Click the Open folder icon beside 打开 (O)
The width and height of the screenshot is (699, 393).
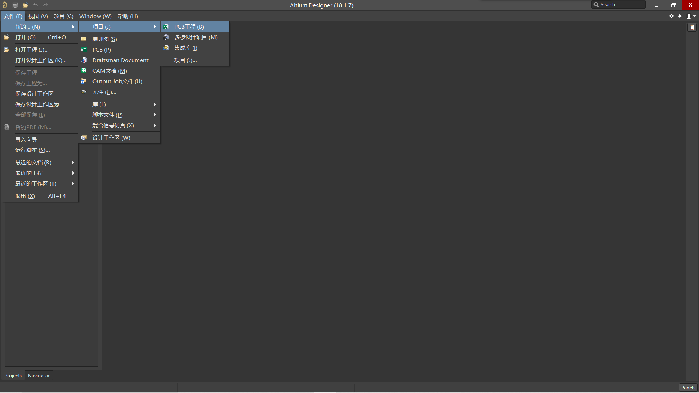click(x=6, y=37)
